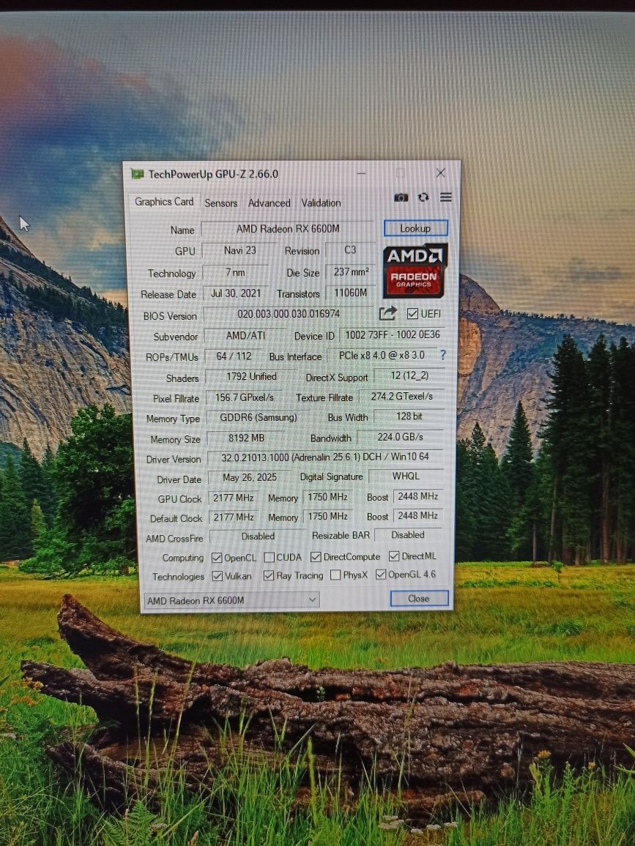635x846 pixels.
Task: Click the Close button at bottom
Action: [x=419, y=599]
